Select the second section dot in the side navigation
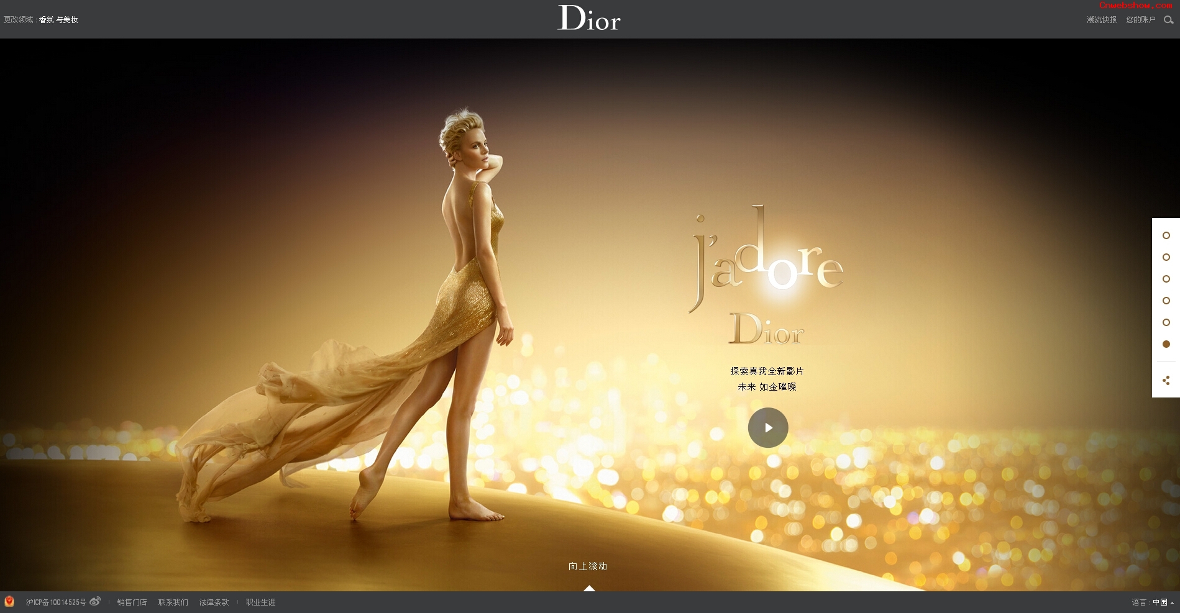The width and height of the screenshot is (1180, 613). [1166, 257]
